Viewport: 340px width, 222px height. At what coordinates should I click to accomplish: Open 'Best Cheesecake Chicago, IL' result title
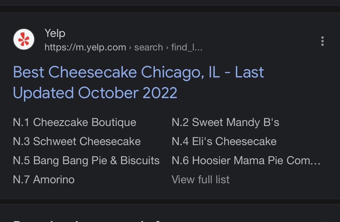pyautogui.click(x=138, y=72)
